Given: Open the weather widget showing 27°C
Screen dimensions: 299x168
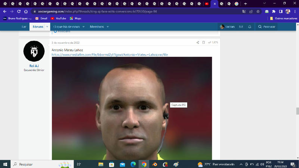Looking at the screenshot, I should tap(216, 164).
